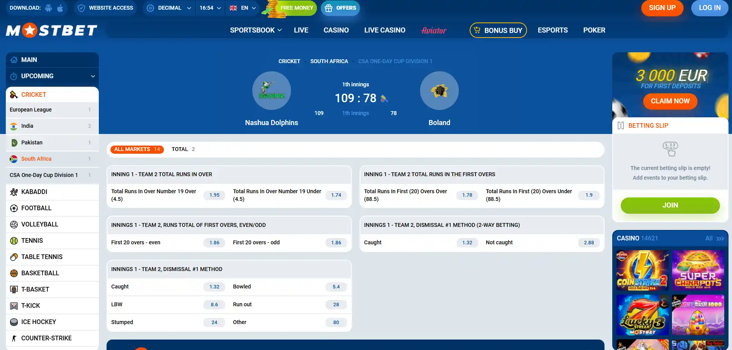Screen dimensions: 732x350
Task: Click the Cricket bat icon in sidebar
Action: click(14, 94)
